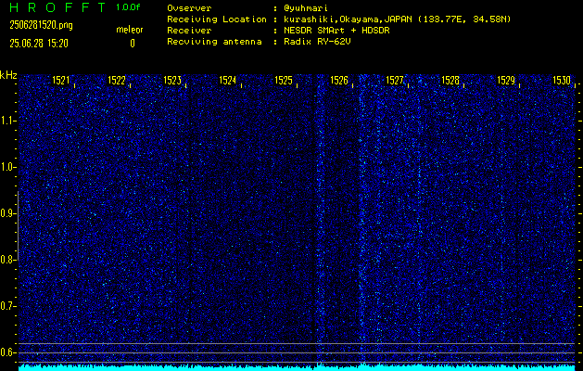Click the Receiver label
This screenshot has width=583, height=371.
pyautogui.click(x=189, y=31)
